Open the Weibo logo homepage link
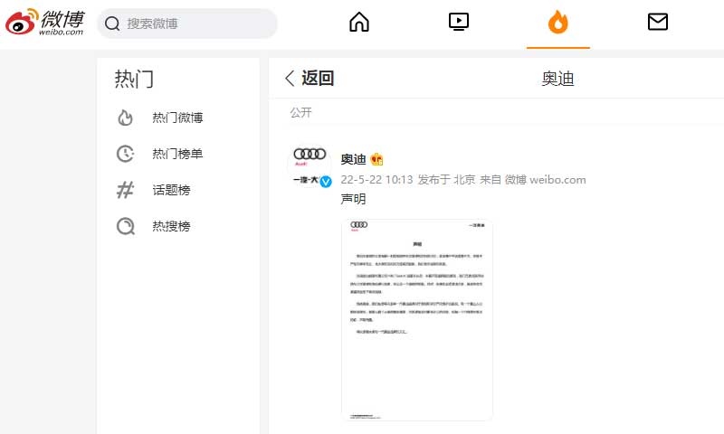This screenshot has width=724, height=434. 44,22
